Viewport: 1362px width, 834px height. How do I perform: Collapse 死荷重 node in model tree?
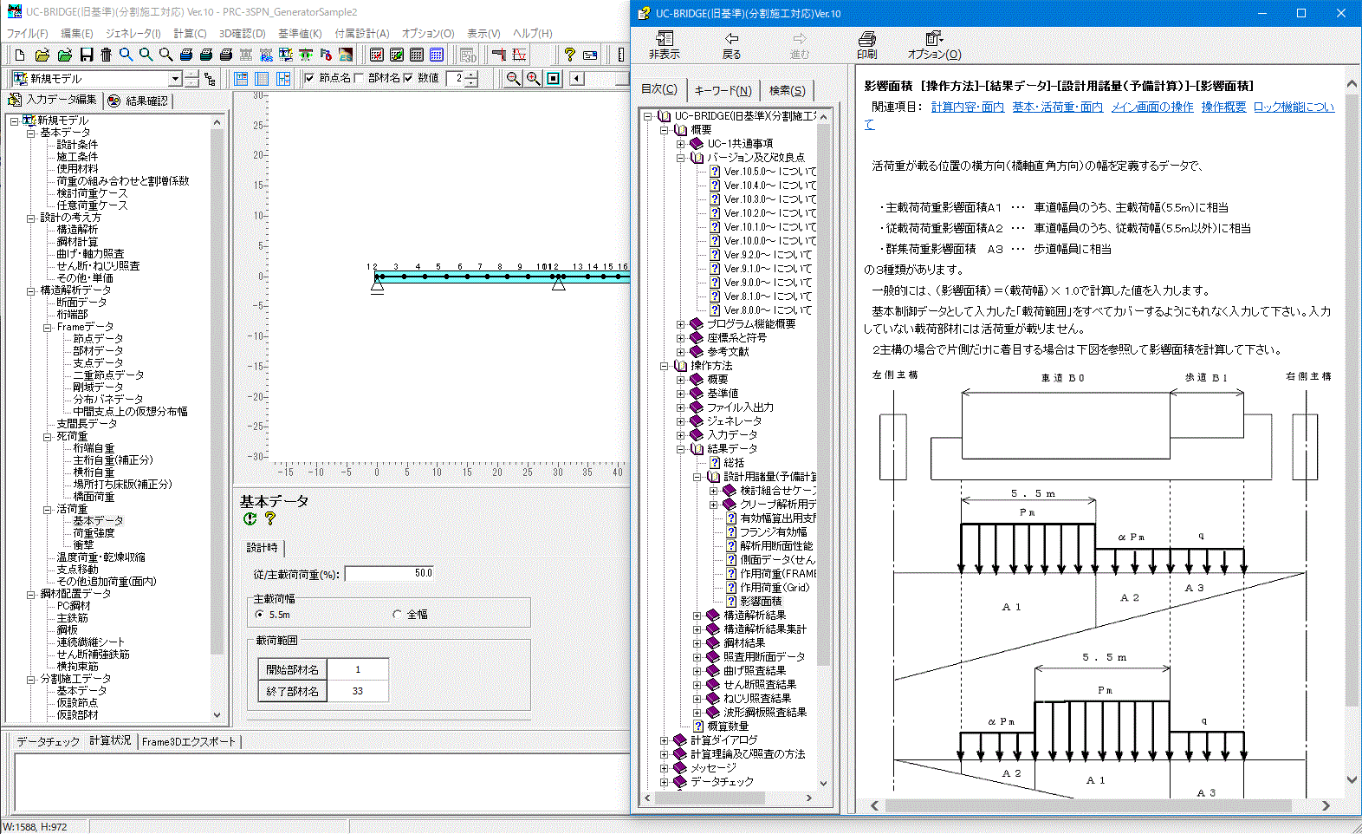tap(48, 436)
